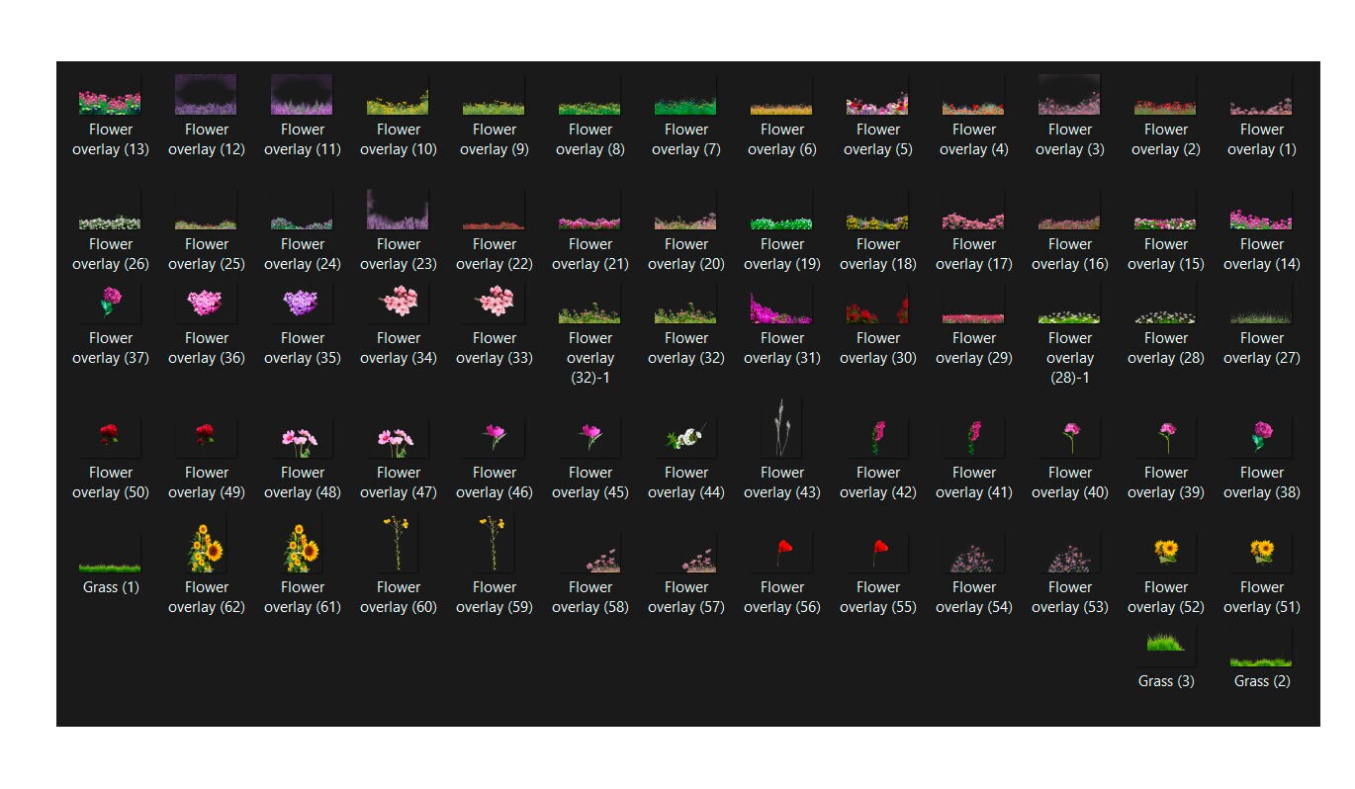Click the Flower overlay (36) pink bouquet

206,304
